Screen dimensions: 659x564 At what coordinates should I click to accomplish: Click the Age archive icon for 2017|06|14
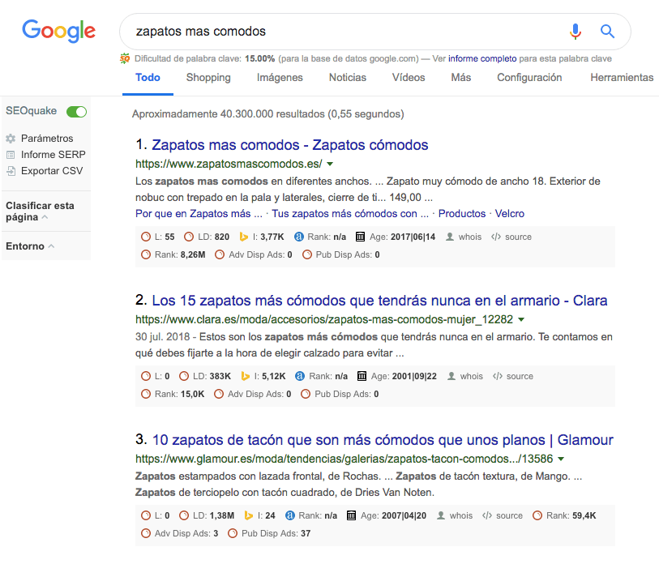pos(361,237)
